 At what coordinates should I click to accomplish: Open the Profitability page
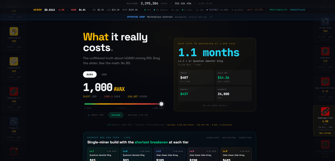click(278, 10)
